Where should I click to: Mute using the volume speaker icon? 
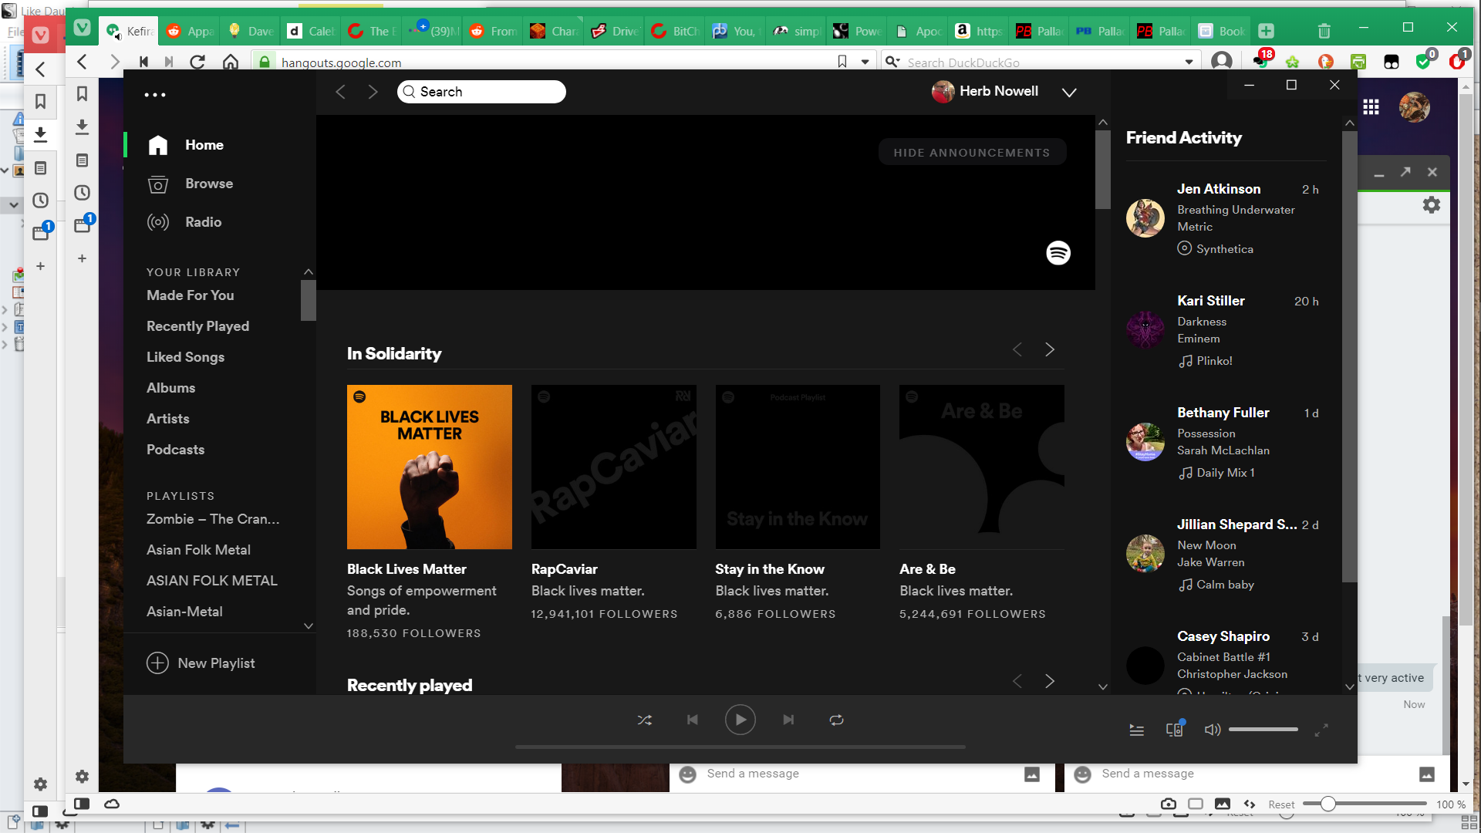pos(1212,730)
